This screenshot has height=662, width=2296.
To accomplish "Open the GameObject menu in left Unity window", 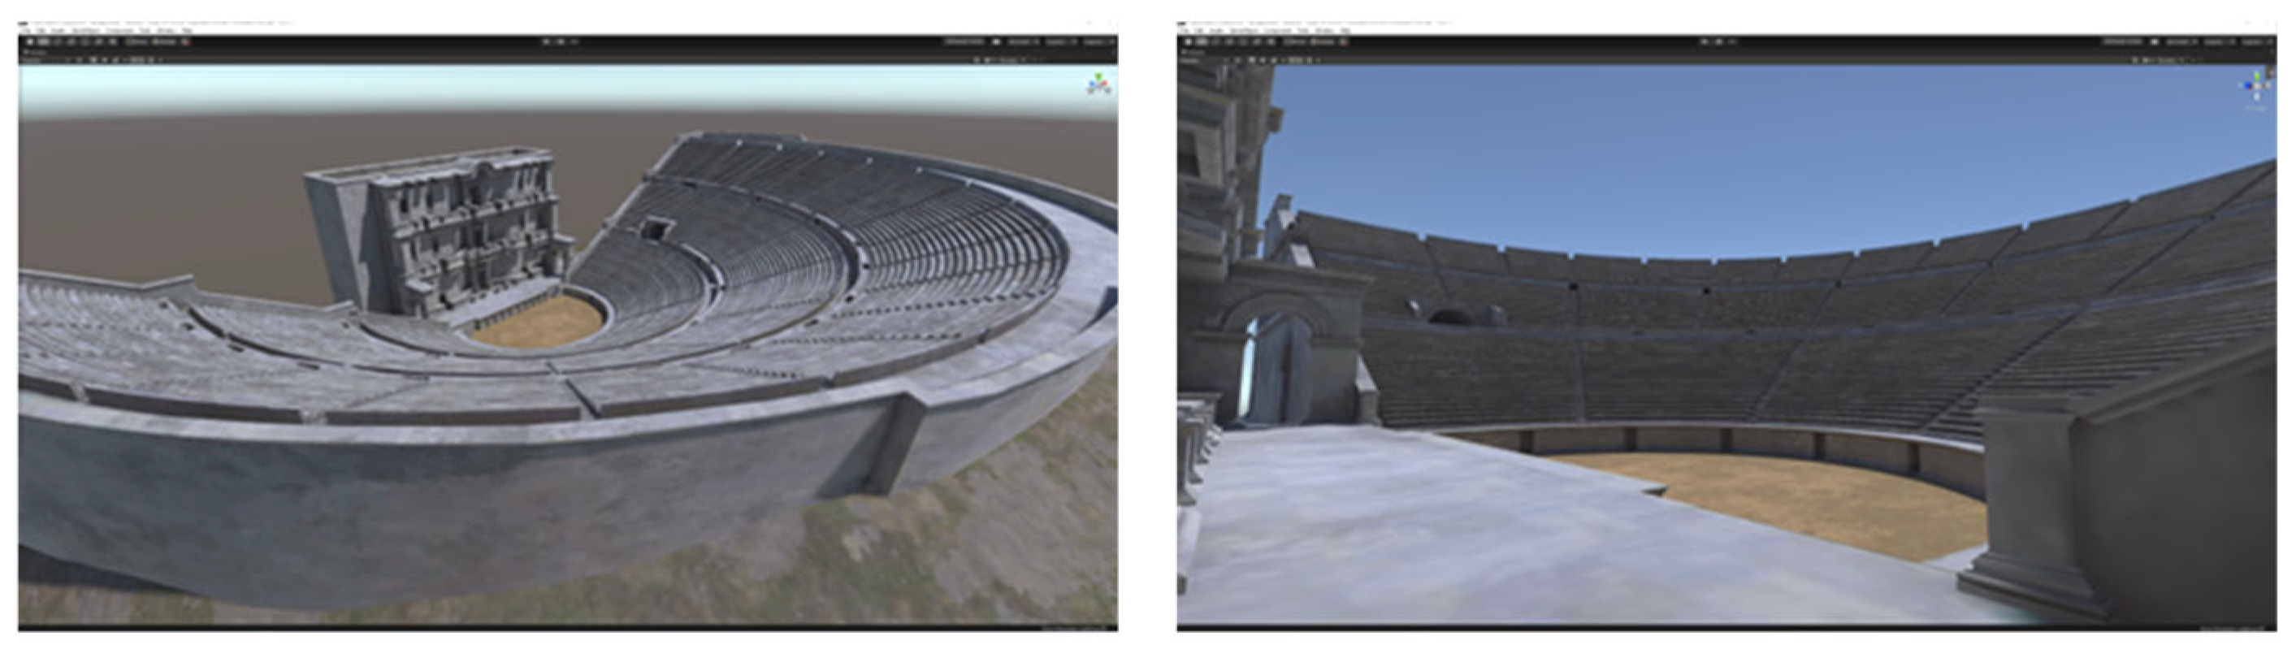I will coord(86,31).
